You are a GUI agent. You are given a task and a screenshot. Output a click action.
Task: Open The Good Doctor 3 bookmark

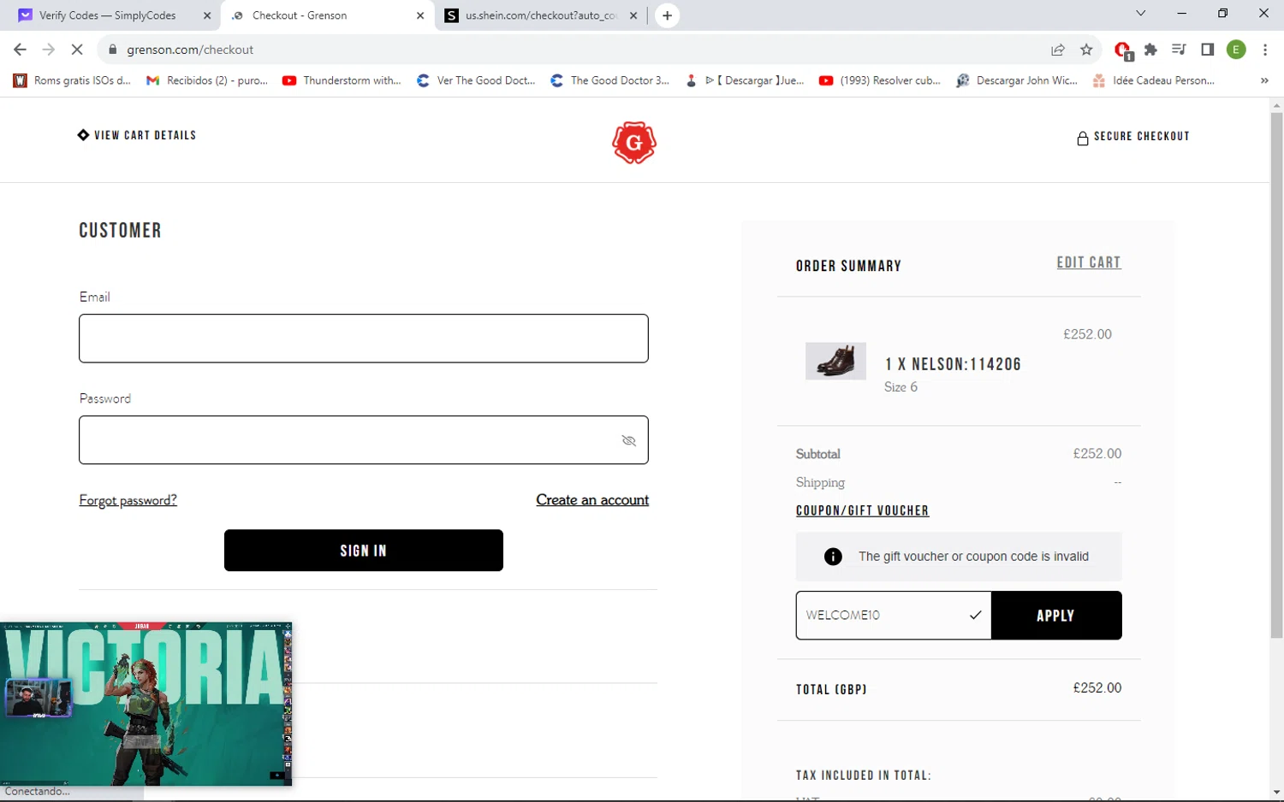(x=610, y=80)
